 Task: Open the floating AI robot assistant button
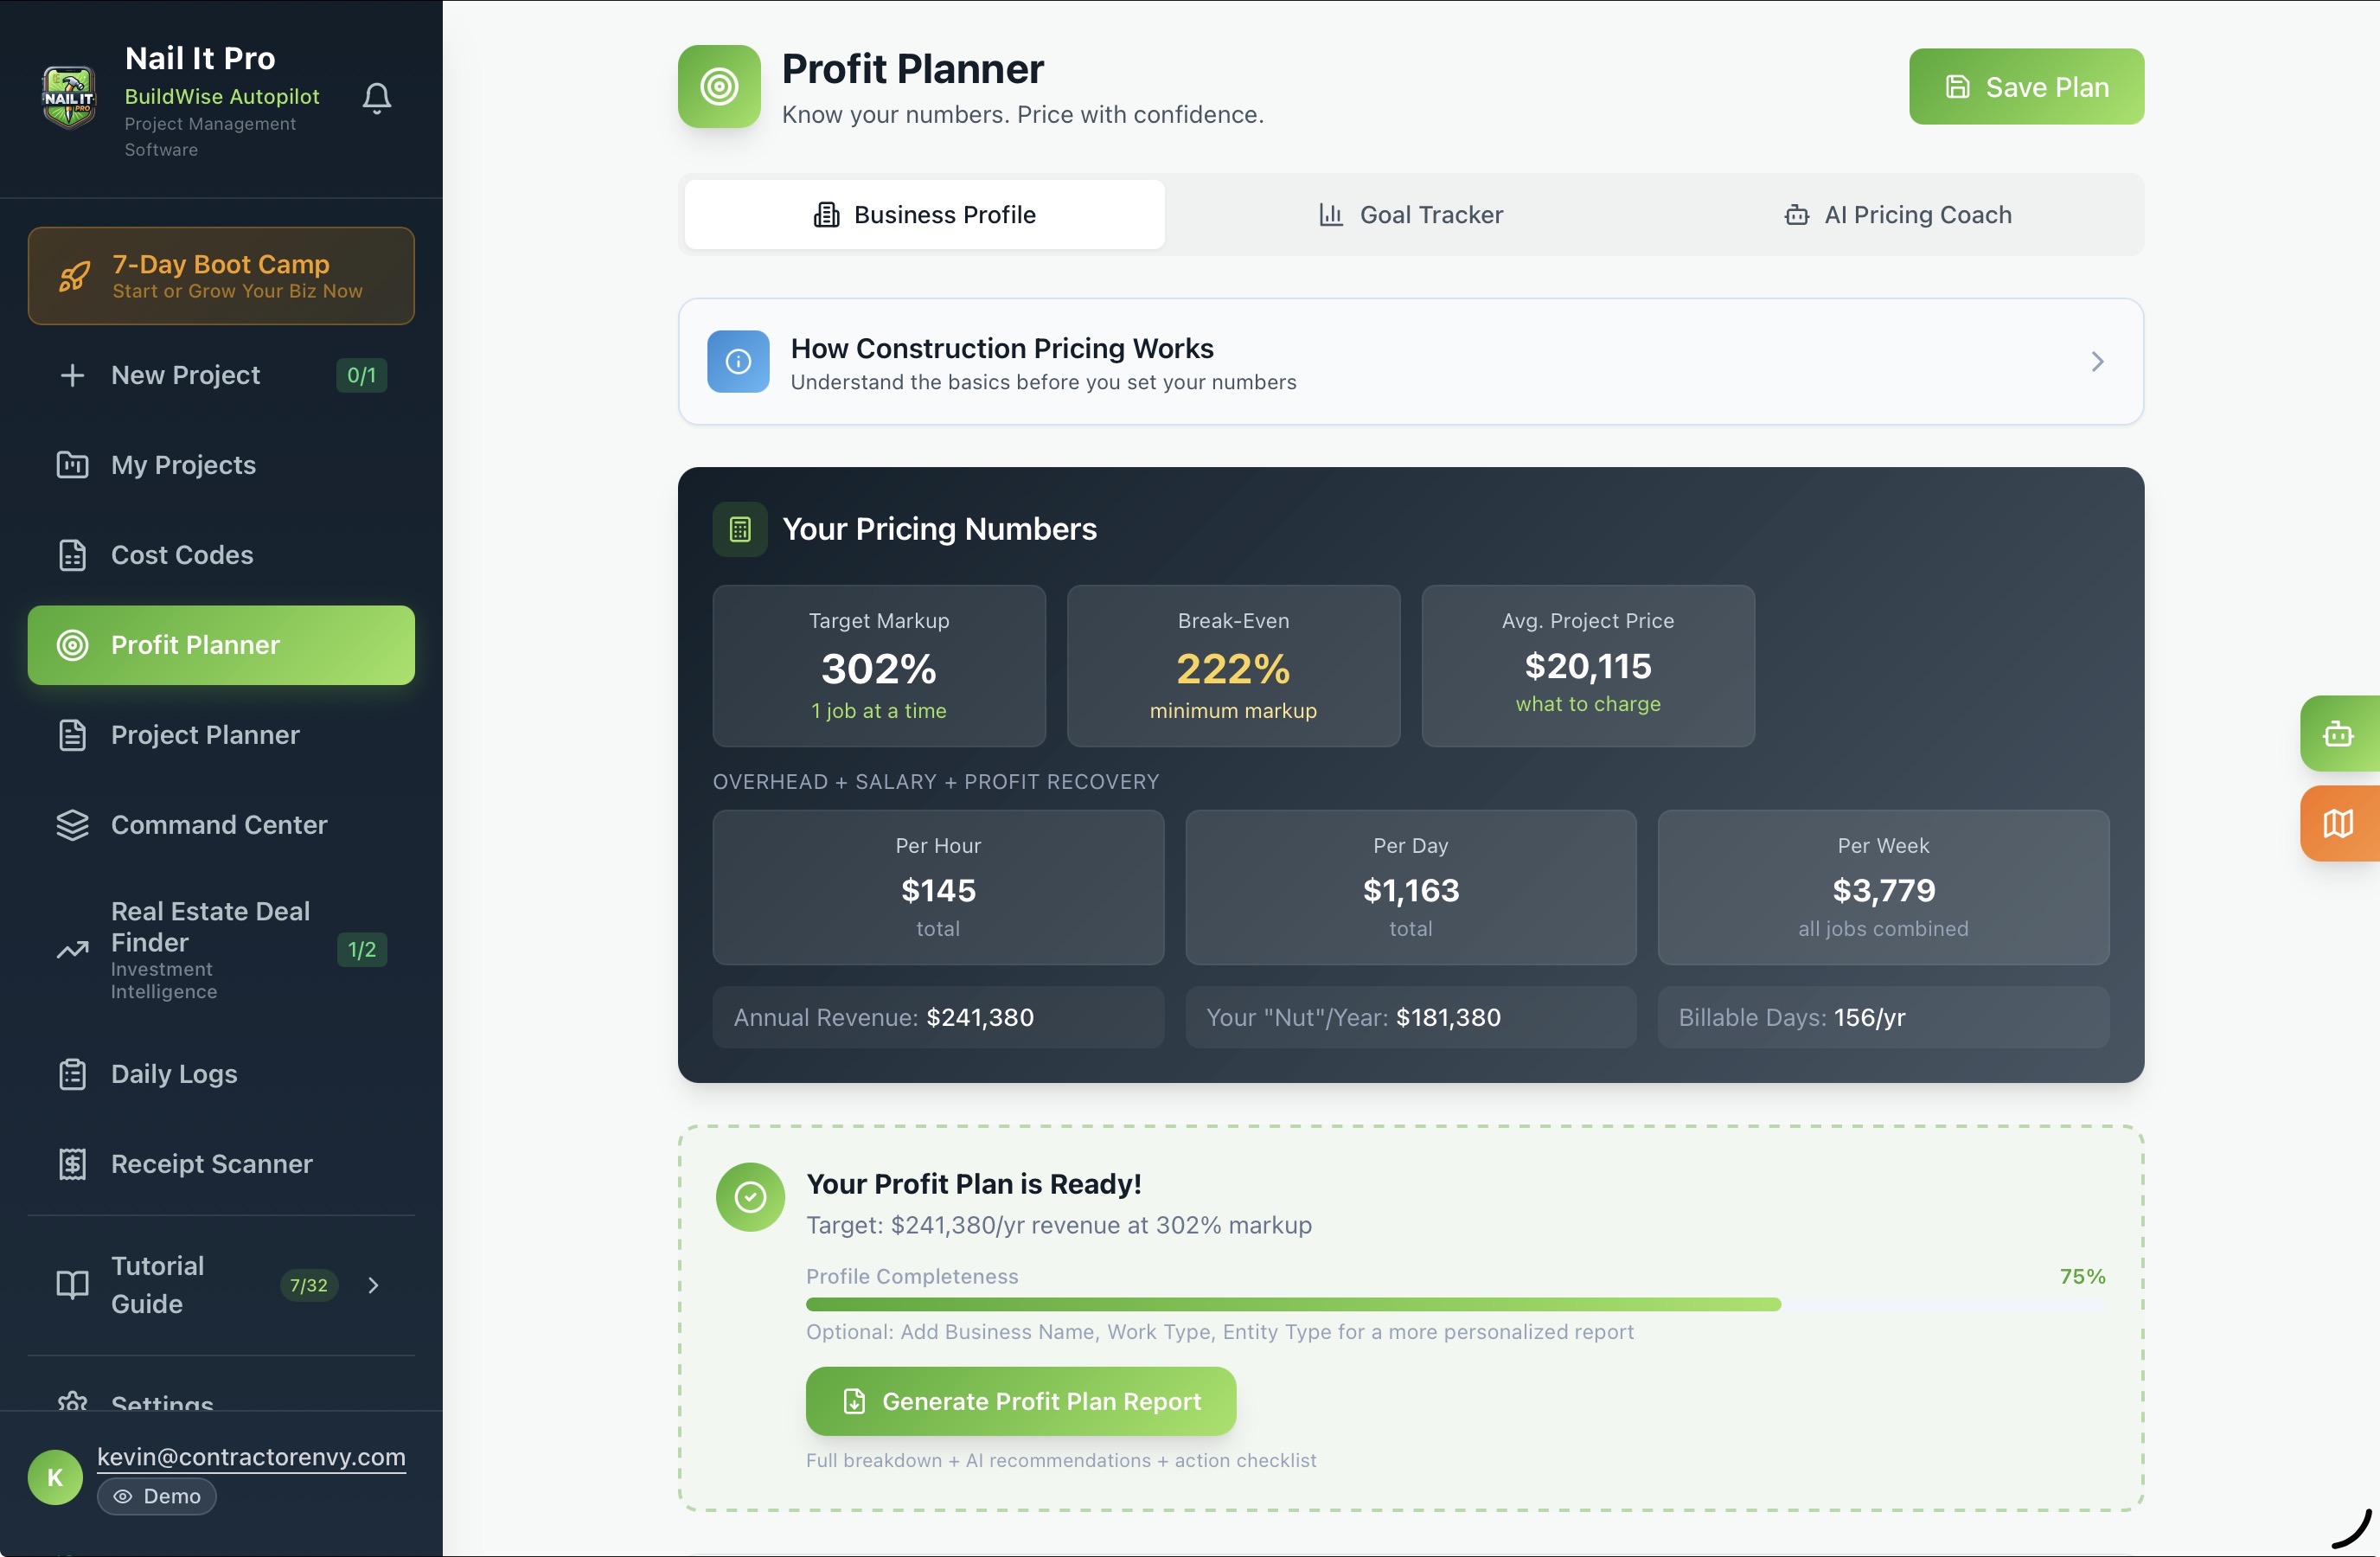[2337, 734]
